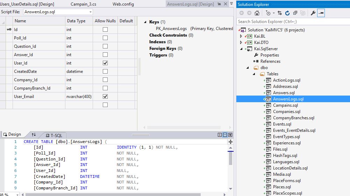Click Sync with Active Document icon

tap(280, 13)
